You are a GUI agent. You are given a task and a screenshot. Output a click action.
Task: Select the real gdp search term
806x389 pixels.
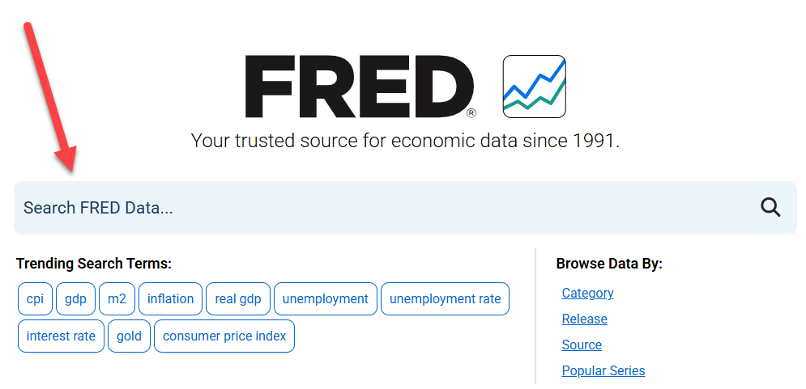pyautogui.click(x=238, y=298)
